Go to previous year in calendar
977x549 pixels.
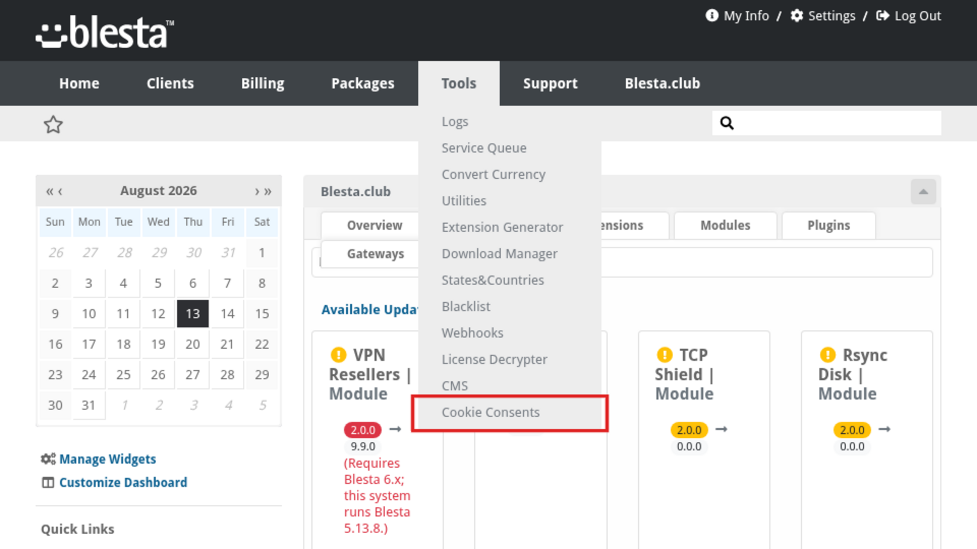click(49, 191)
